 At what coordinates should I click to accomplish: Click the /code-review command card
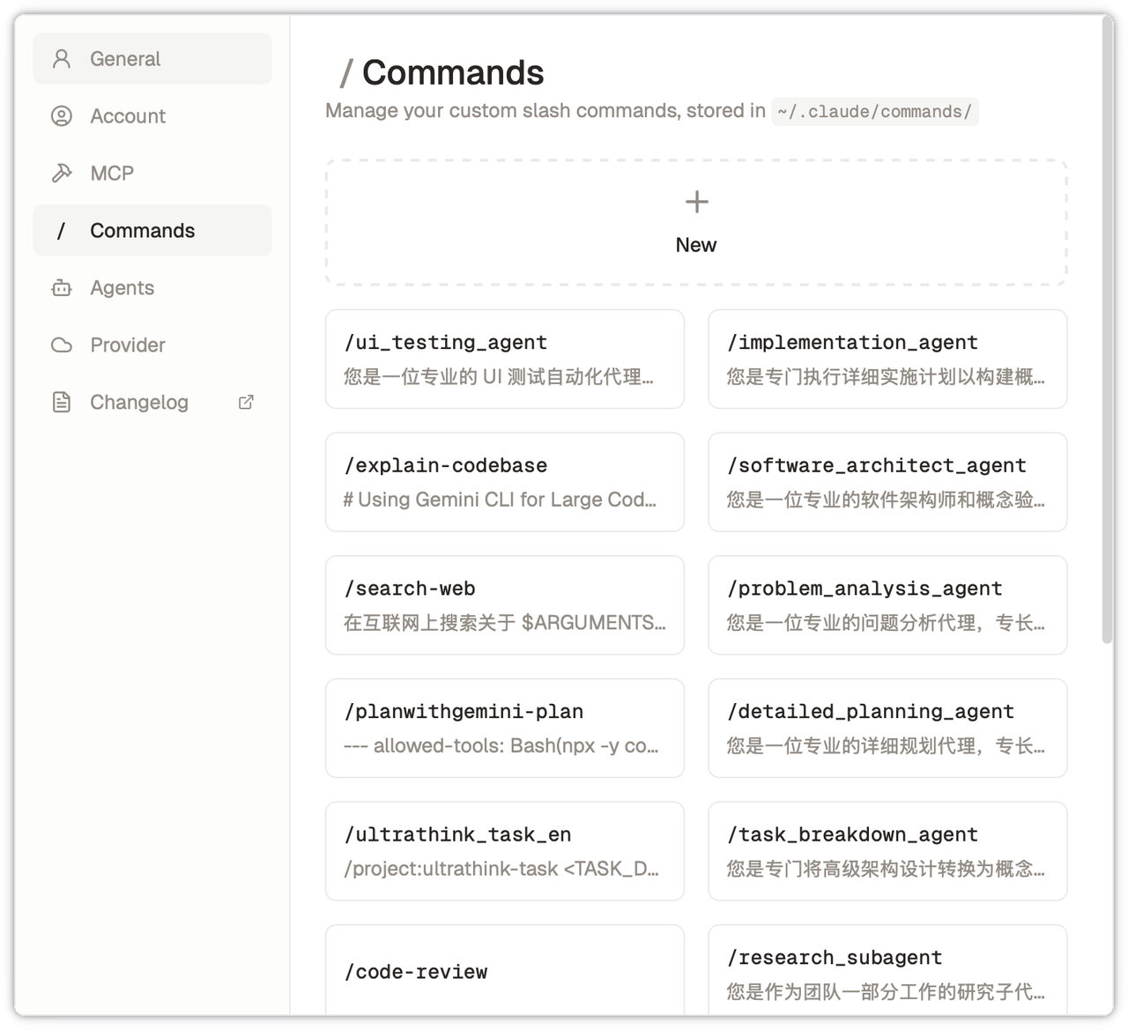click(x=504, y=971)
